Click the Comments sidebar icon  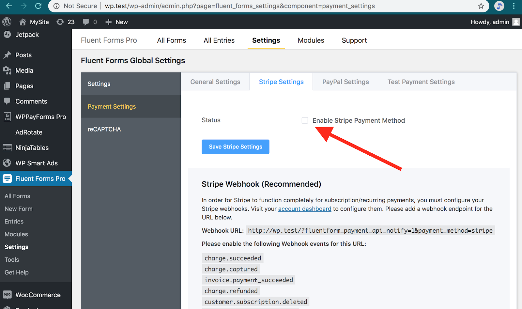pyautogui.click(x=7, y=101)
